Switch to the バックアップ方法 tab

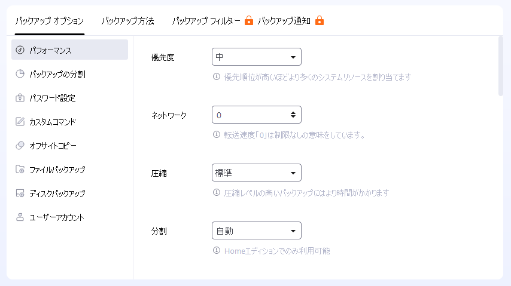pos(127,21)
